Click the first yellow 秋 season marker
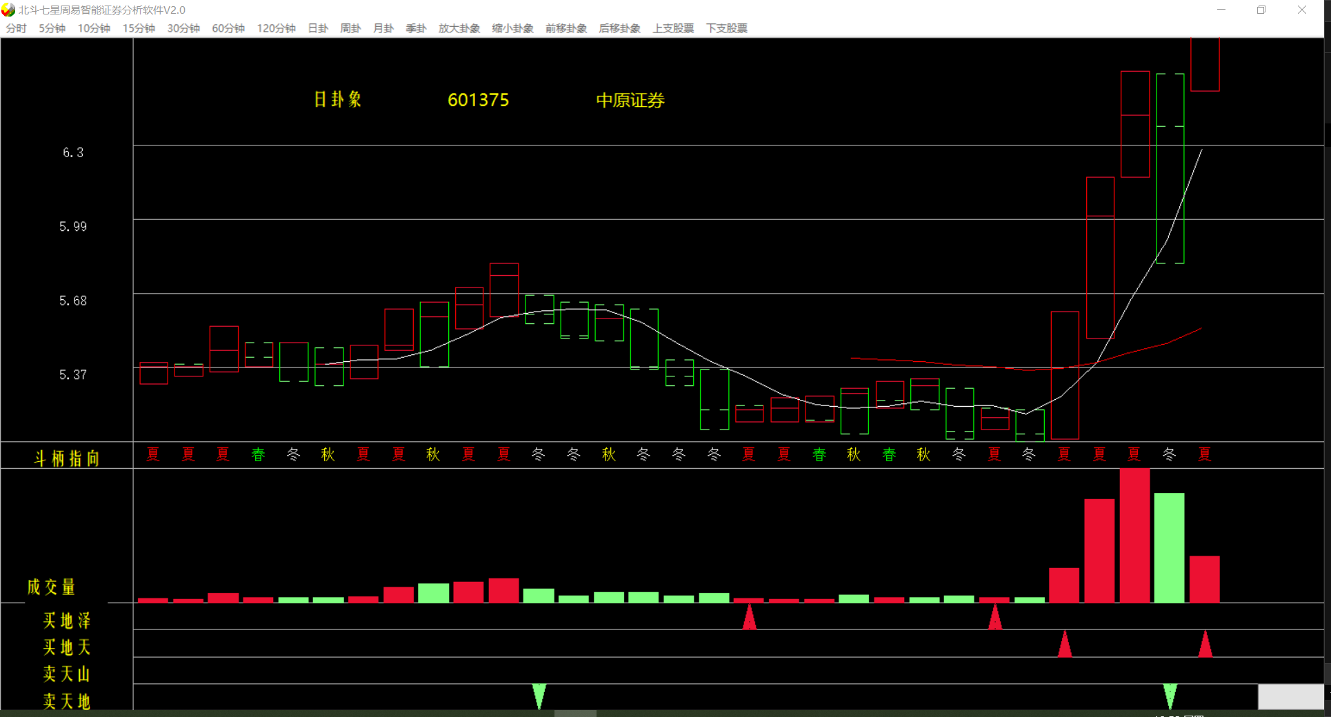The image size is (1331, 717). pos(328,454)
